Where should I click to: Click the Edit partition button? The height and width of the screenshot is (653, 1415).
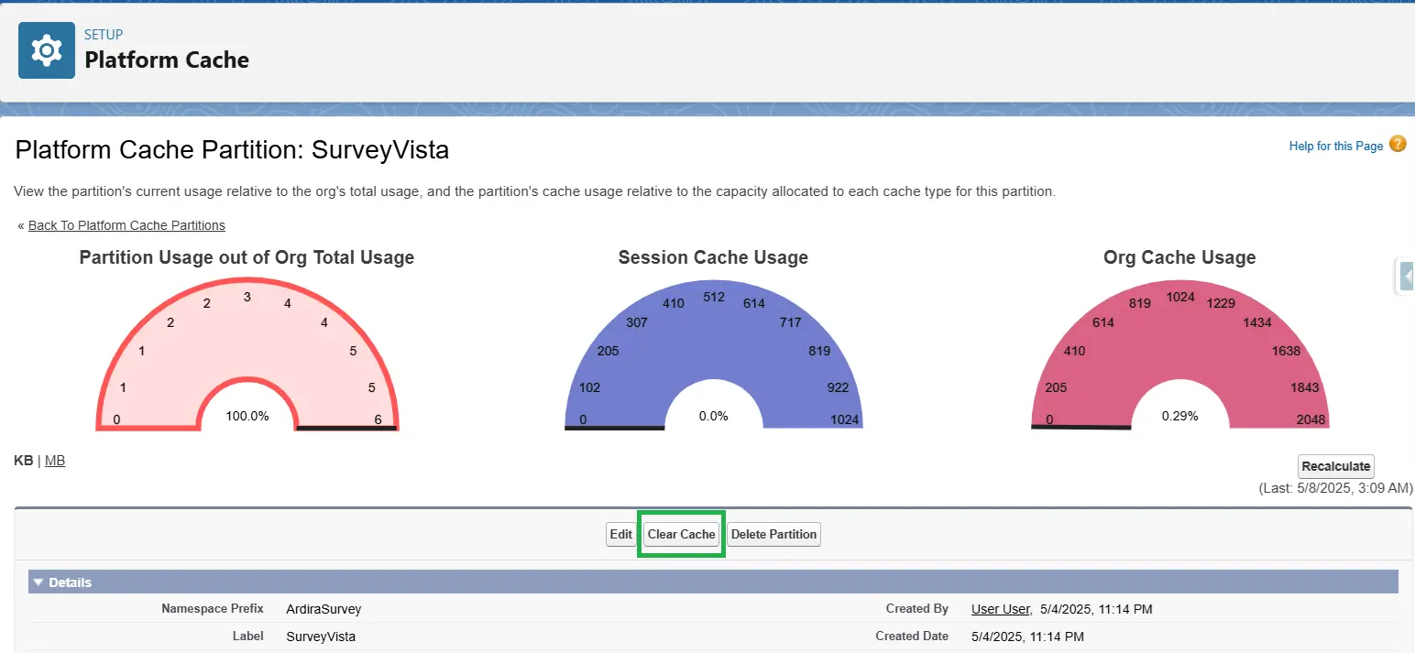[x=620, y=535]
